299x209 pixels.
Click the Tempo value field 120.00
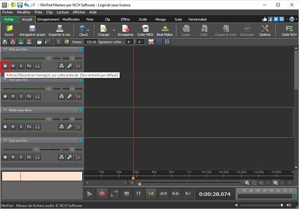(91, 42)
